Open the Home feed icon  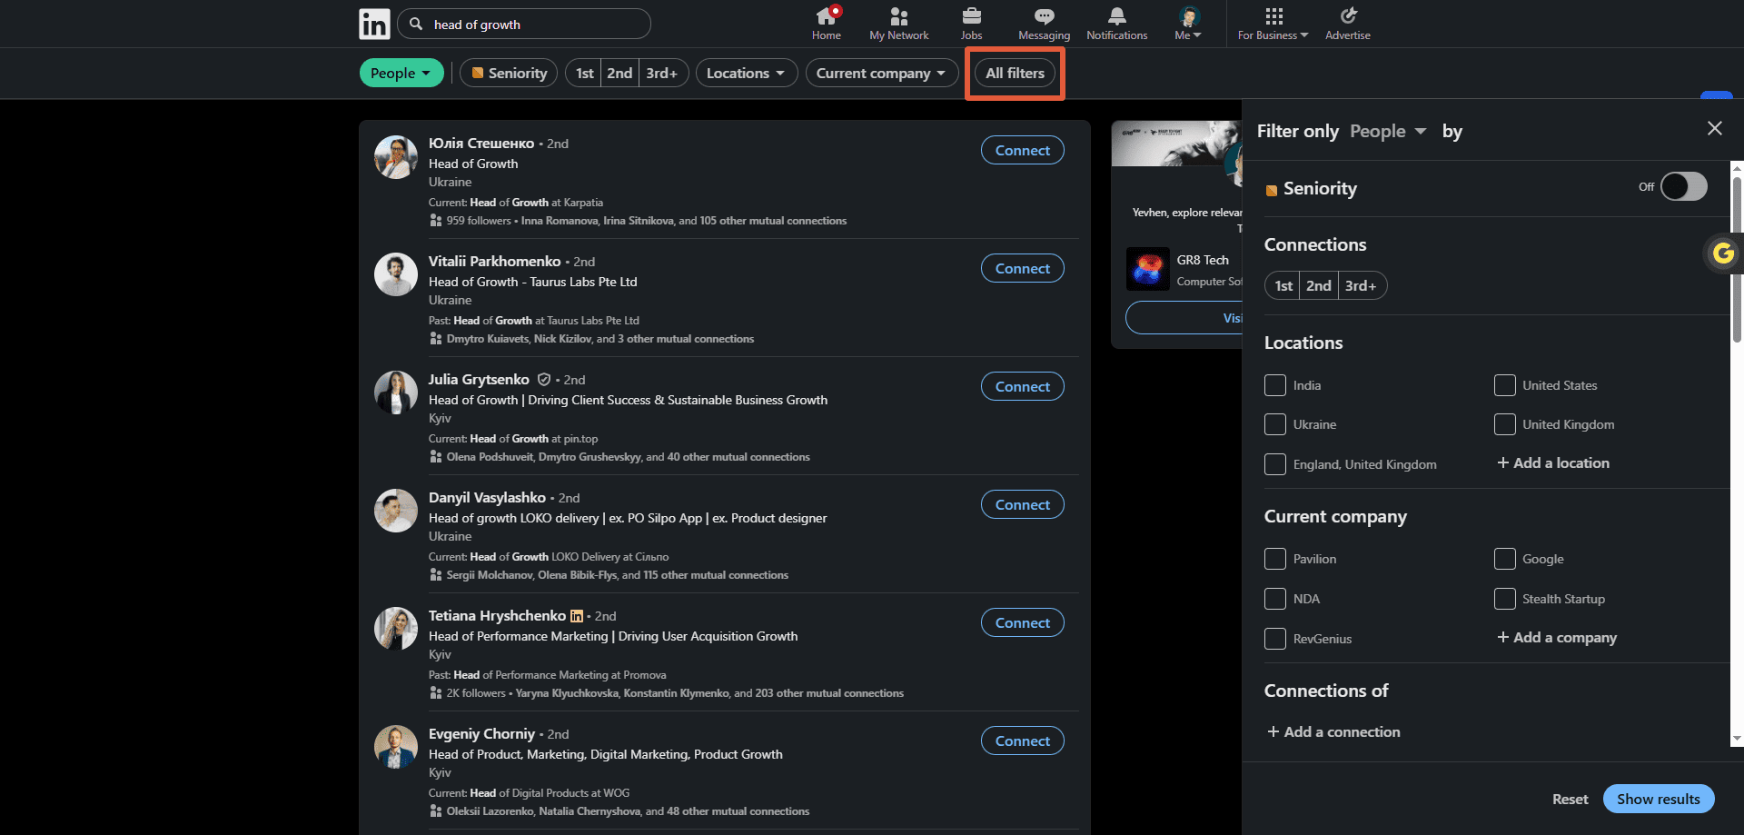click(x=827, y=15)
